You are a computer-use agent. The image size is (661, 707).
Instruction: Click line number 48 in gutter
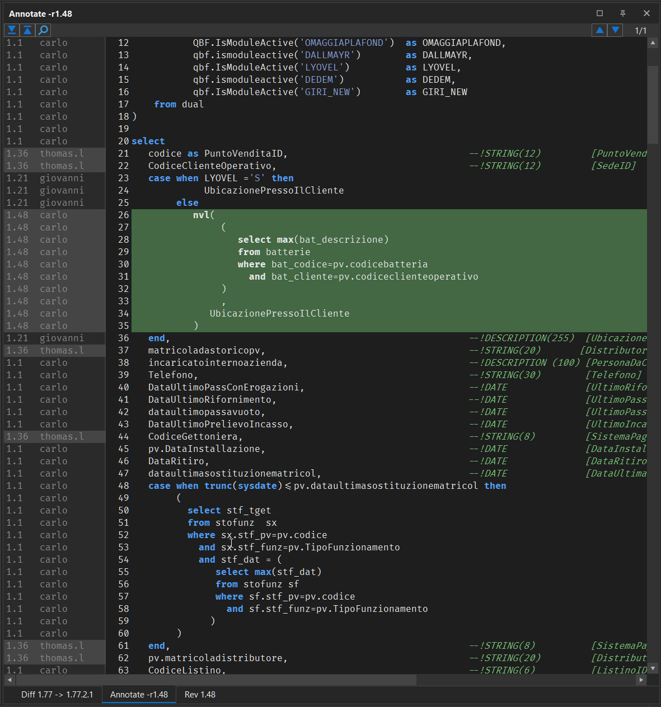(123, 486)
